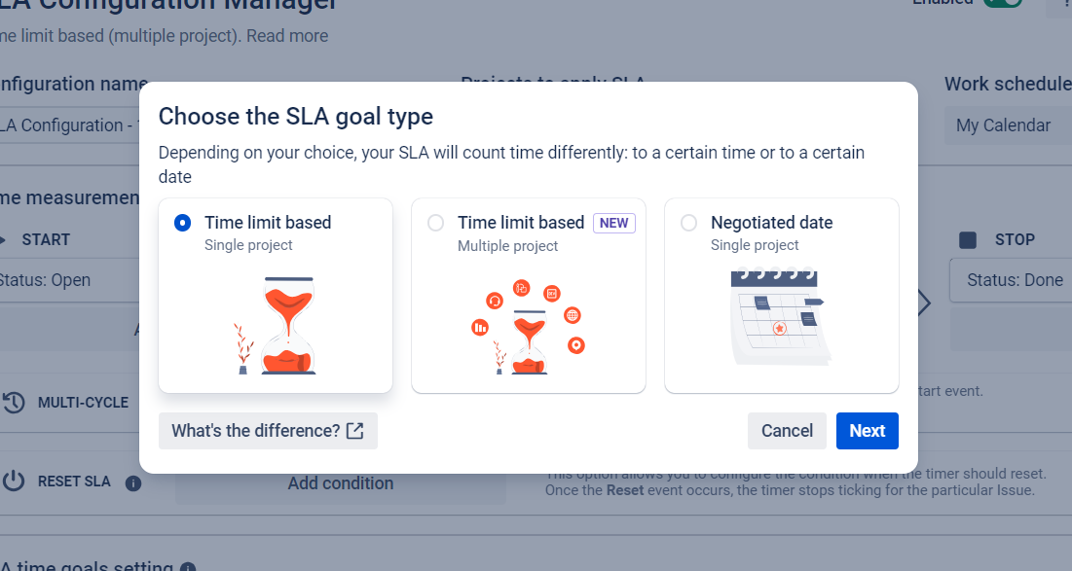Toggle the Enabled switch
This screenshot has width=1072, height=571.
coord(1002,3)
